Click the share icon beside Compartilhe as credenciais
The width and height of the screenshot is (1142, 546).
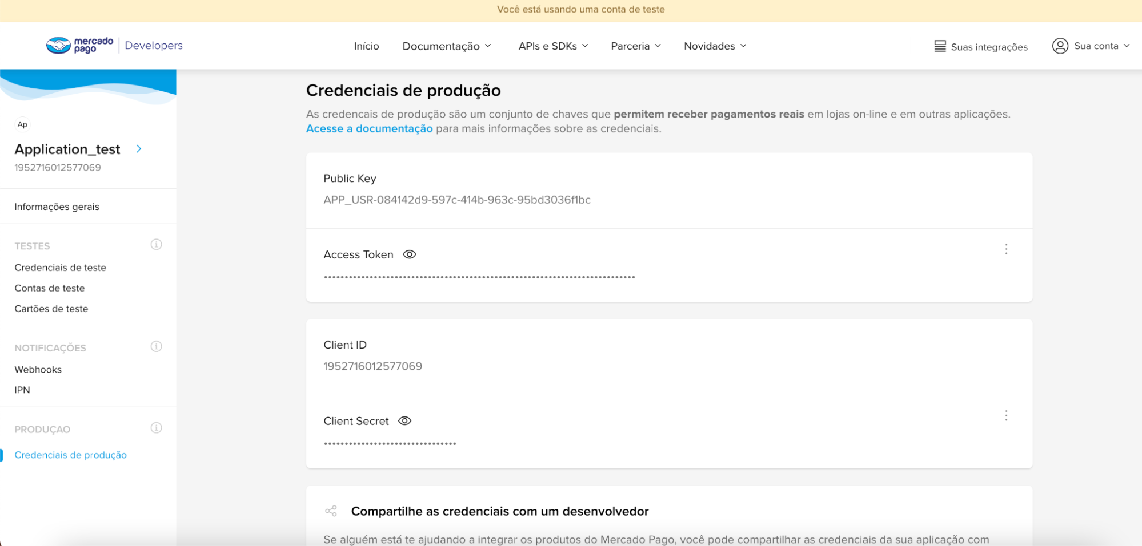click(331, 511)
